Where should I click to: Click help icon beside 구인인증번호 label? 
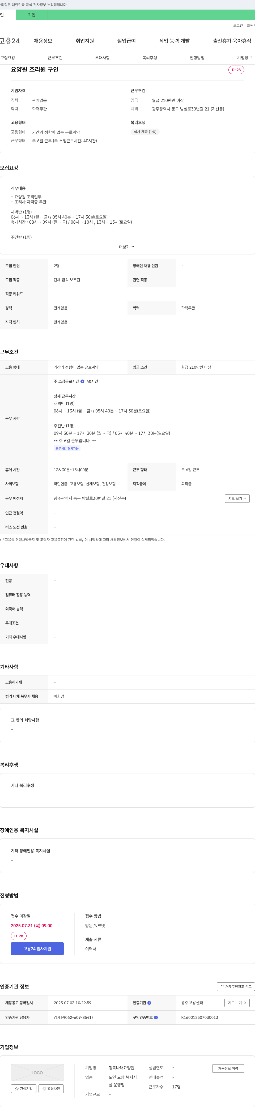click(x=156, y=1017)
